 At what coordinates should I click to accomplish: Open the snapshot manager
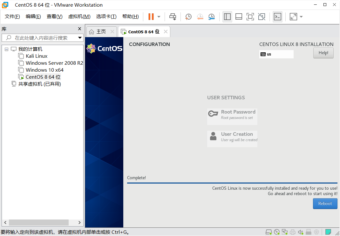tap(211, 17)
